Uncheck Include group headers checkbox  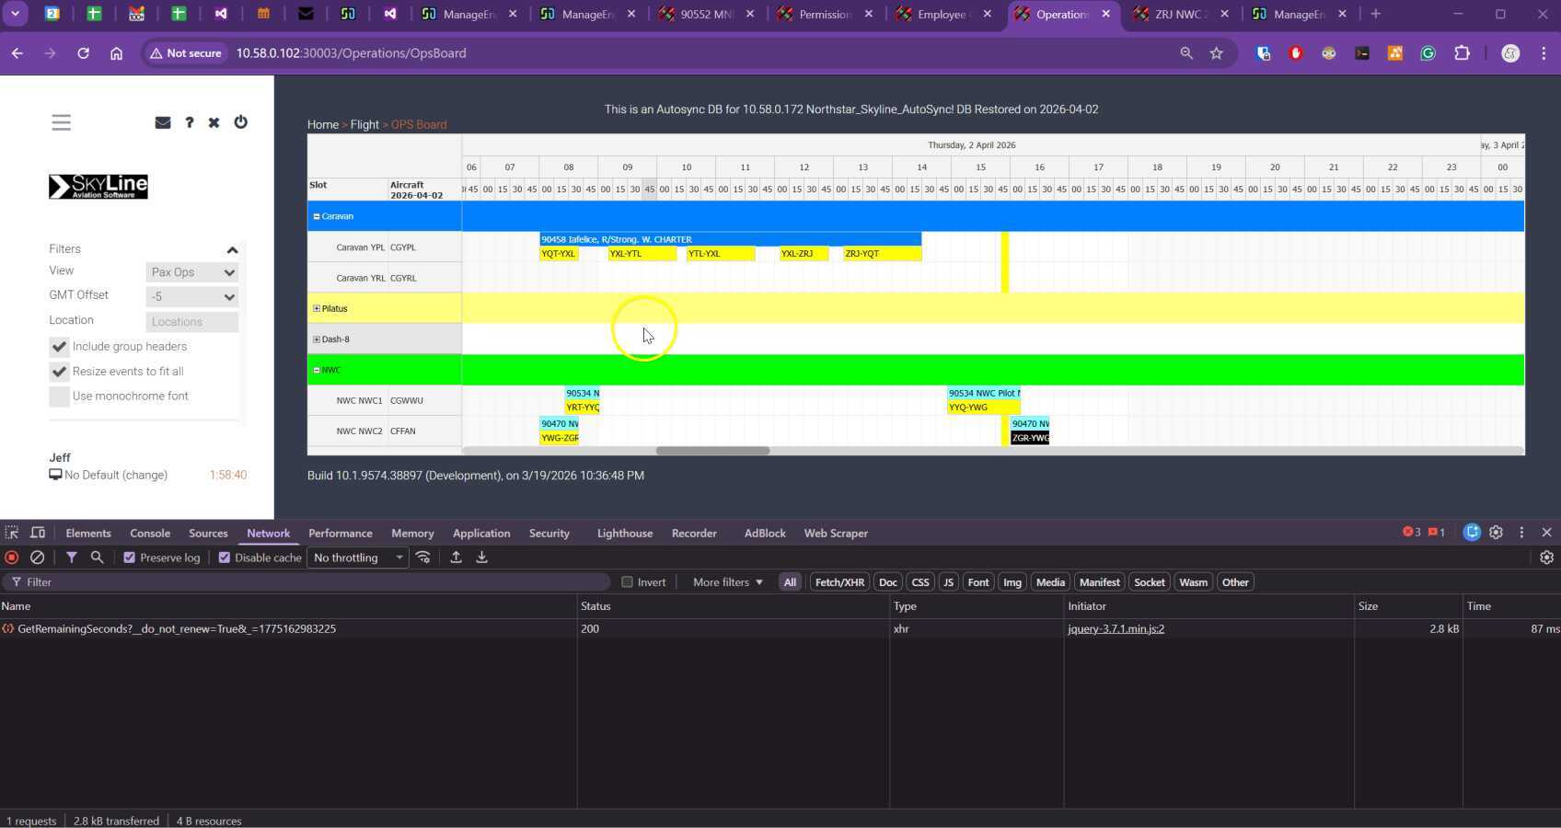59,347
